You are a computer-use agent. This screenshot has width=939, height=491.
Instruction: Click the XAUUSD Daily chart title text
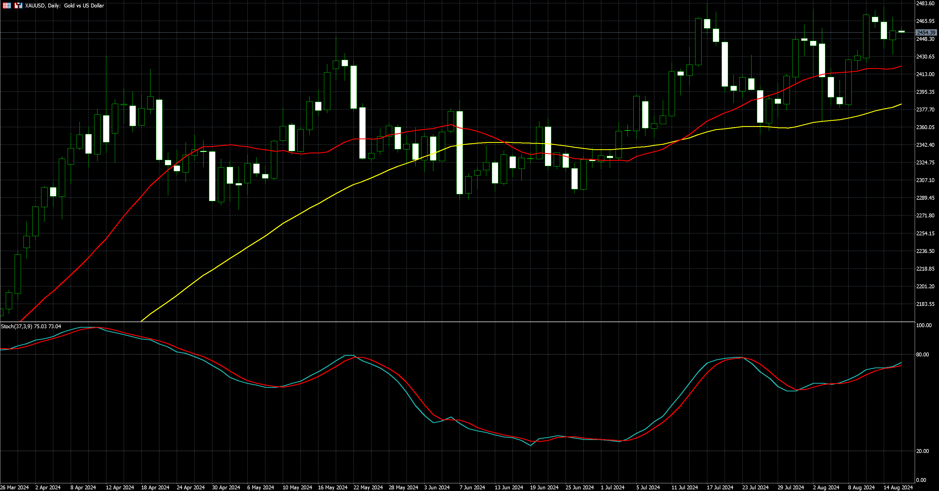point(65,6)
